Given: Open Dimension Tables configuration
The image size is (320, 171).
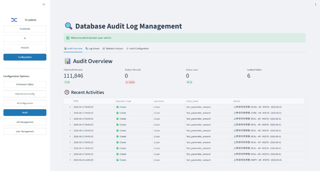Looking at the screenshot, I should tap(25, 84).
